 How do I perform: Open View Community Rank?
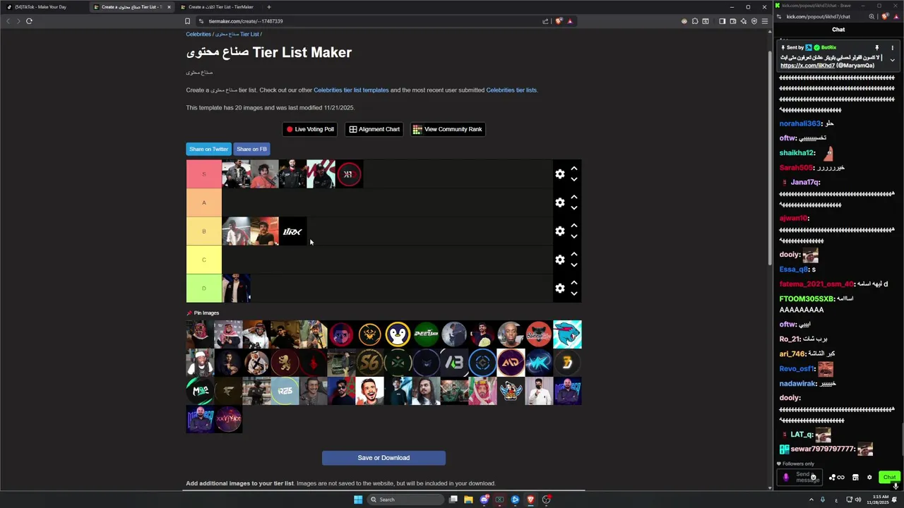pos(448,129)
